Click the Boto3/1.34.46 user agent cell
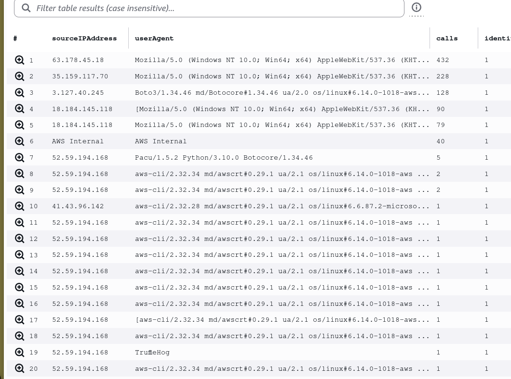The image size is (511, 379). 282,93
